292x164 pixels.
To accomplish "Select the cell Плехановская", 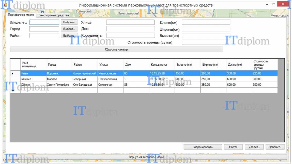I will tap(110, 79).
